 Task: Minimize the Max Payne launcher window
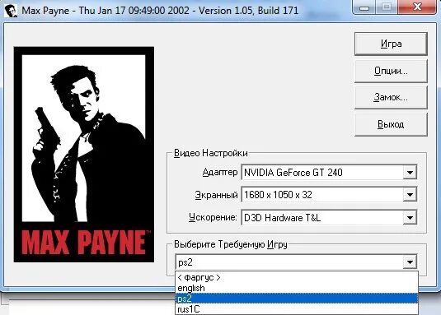364,8
